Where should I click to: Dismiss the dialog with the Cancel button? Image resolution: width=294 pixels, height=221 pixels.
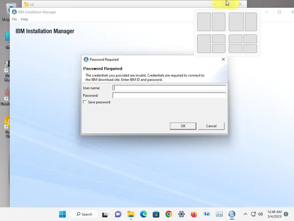click(x=211, y=126)
